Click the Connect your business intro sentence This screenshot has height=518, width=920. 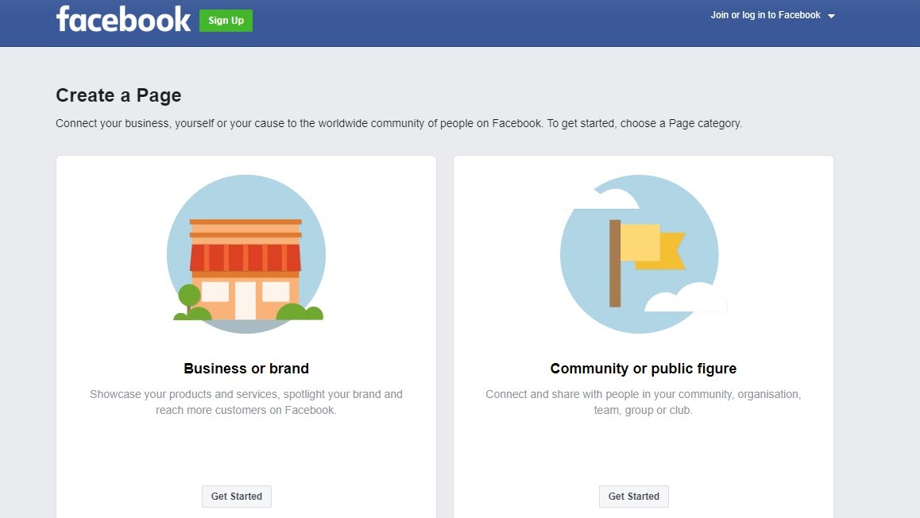[x=399, y=124]
